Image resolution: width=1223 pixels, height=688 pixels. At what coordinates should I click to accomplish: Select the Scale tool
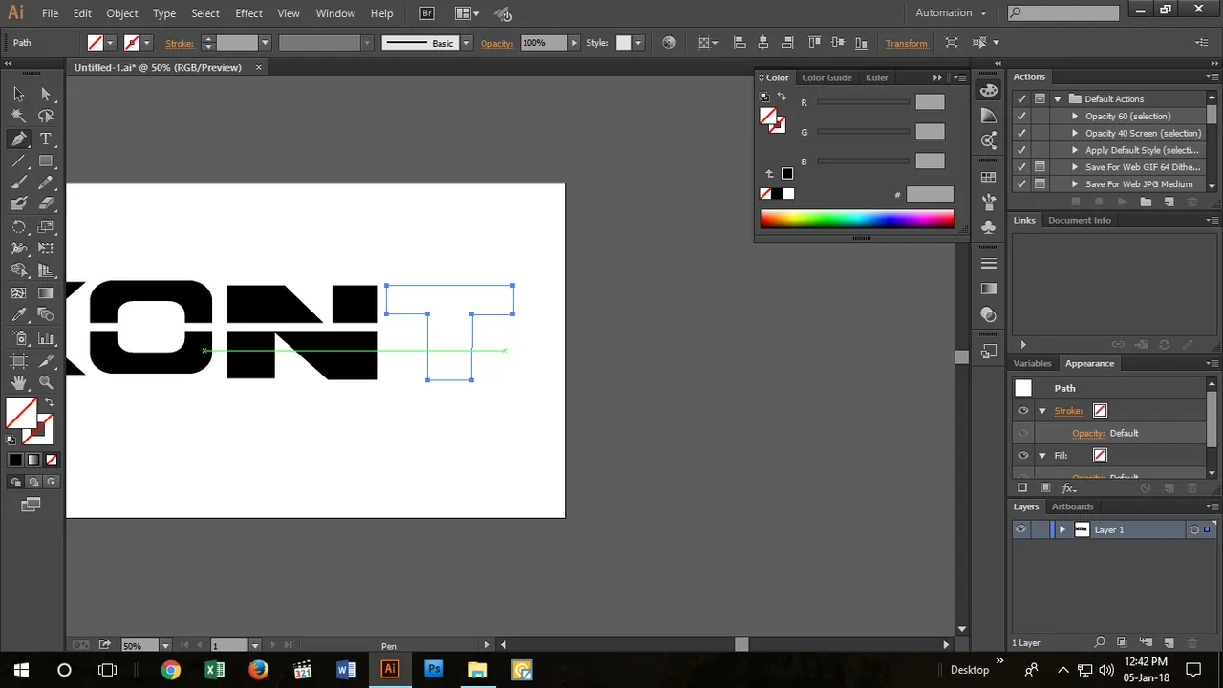[x=46, y=226]
